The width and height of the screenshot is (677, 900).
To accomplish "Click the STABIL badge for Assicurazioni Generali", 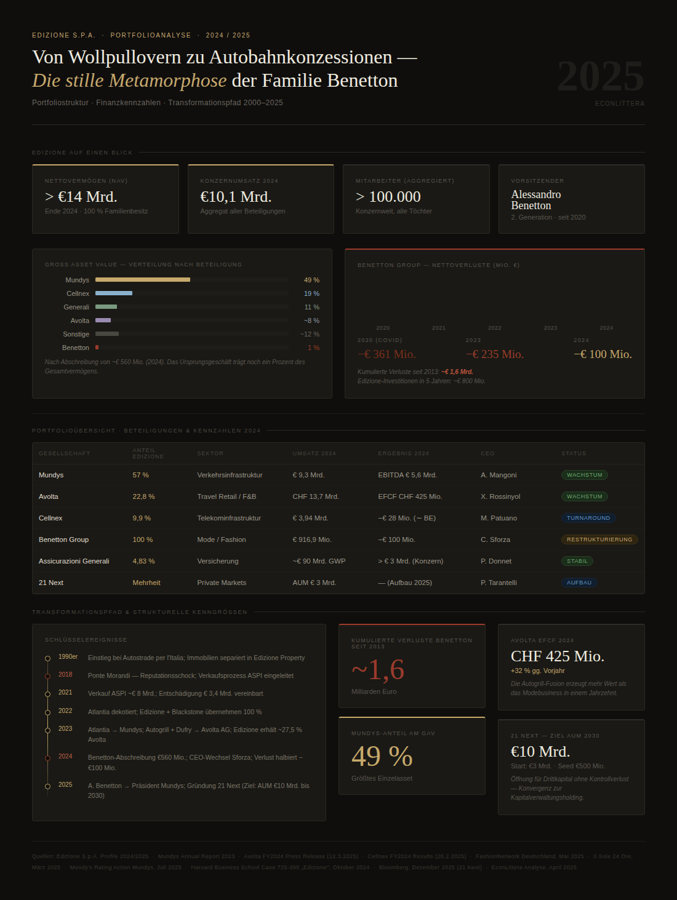I will click(x=577, y=561).
